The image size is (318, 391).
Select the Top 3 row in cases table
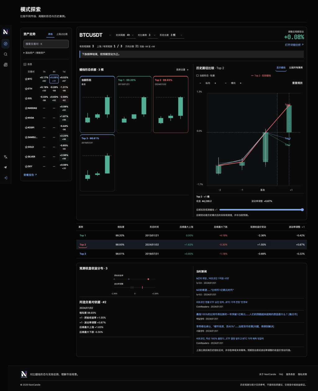(192, 254)
